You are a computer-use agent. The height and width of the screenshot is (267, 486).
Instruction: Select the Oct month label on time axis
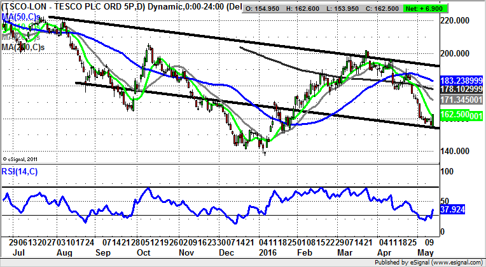(x=143, y=253)
